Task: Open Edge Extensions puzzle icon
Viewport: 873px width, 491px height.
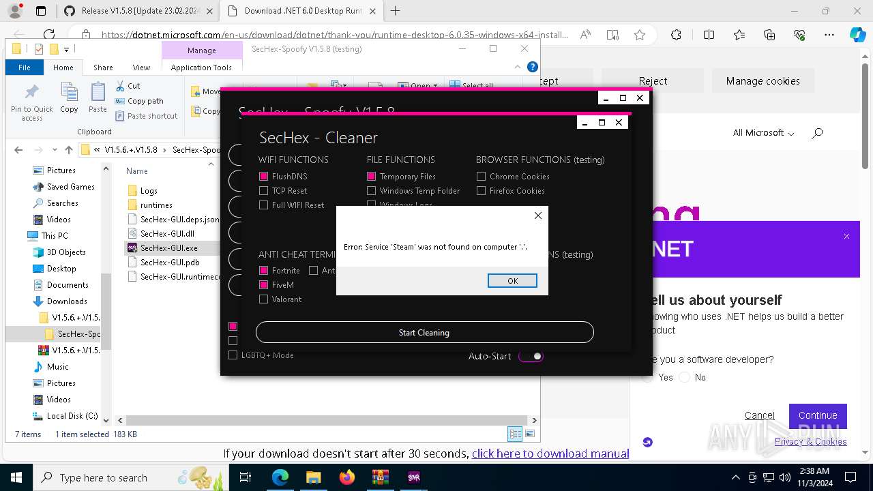Action: [676, 35]
